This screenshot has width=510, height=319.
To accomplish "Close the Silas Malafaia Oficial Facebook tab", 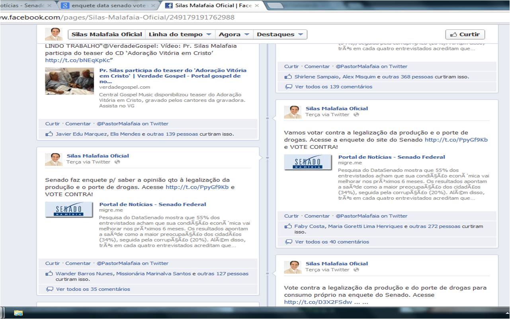I will click(x=256, y=6).
